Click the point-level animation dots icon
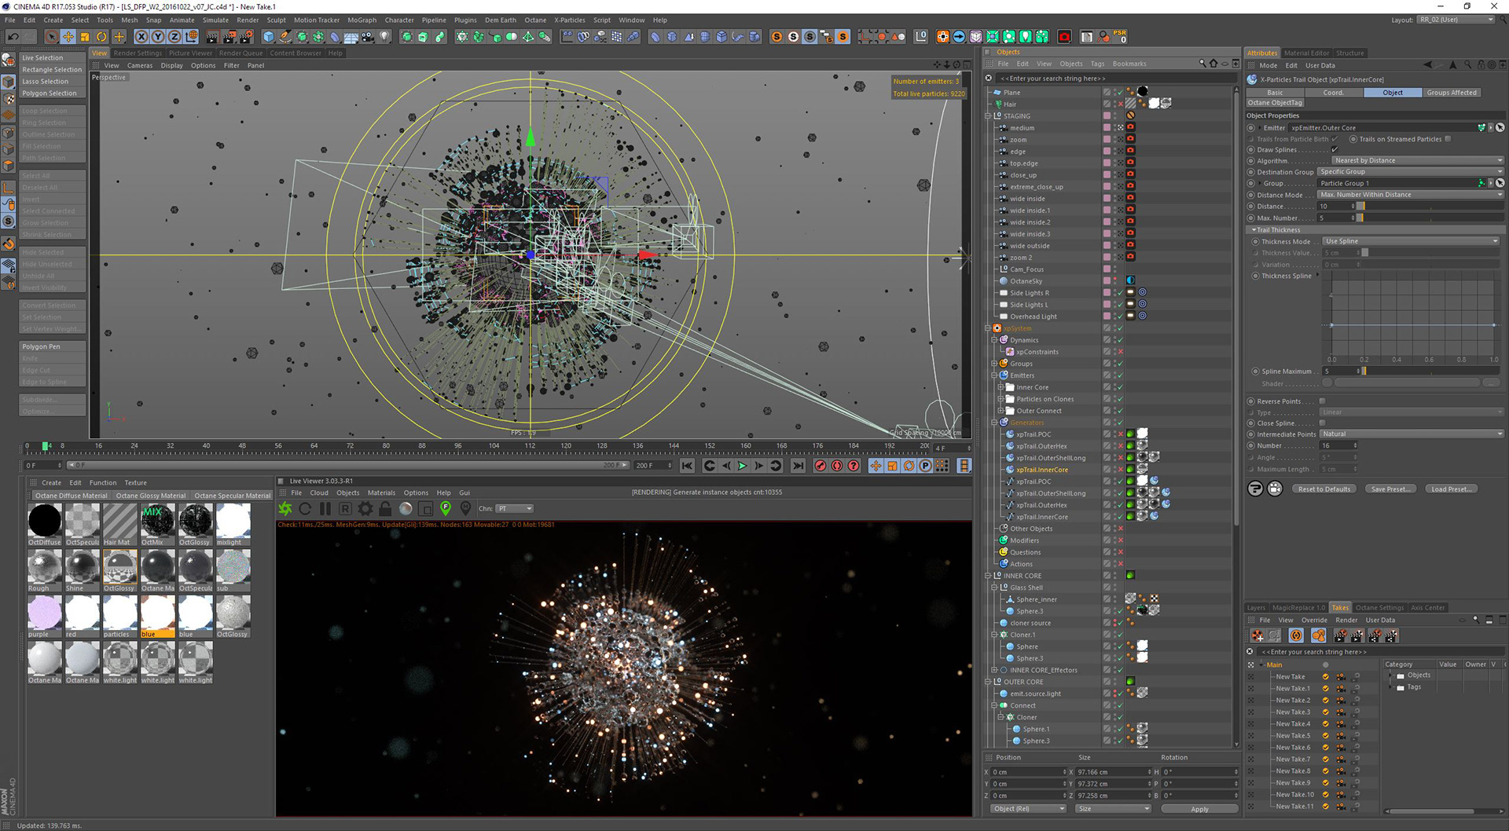This screenshot has width=1509, height=831. 942,466
